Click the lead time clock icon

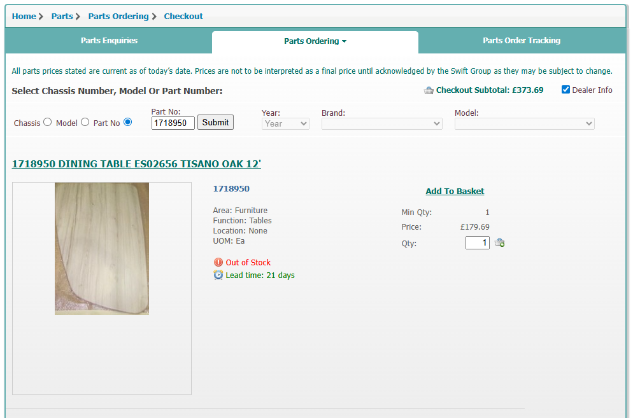coord(218,275)
